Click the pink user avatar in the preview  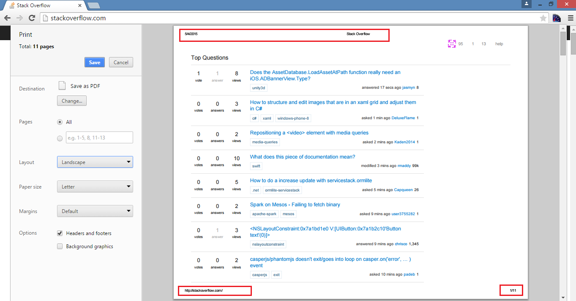[x=452, y=44]
